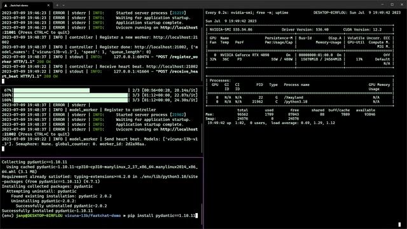407x229 pixels.
Task: Click the controller pane cursor block
Action: pos(3,81)
